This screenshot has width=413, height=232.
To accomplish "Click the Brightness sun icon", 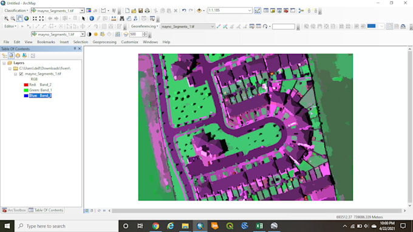I will click(x=95, y=34).
